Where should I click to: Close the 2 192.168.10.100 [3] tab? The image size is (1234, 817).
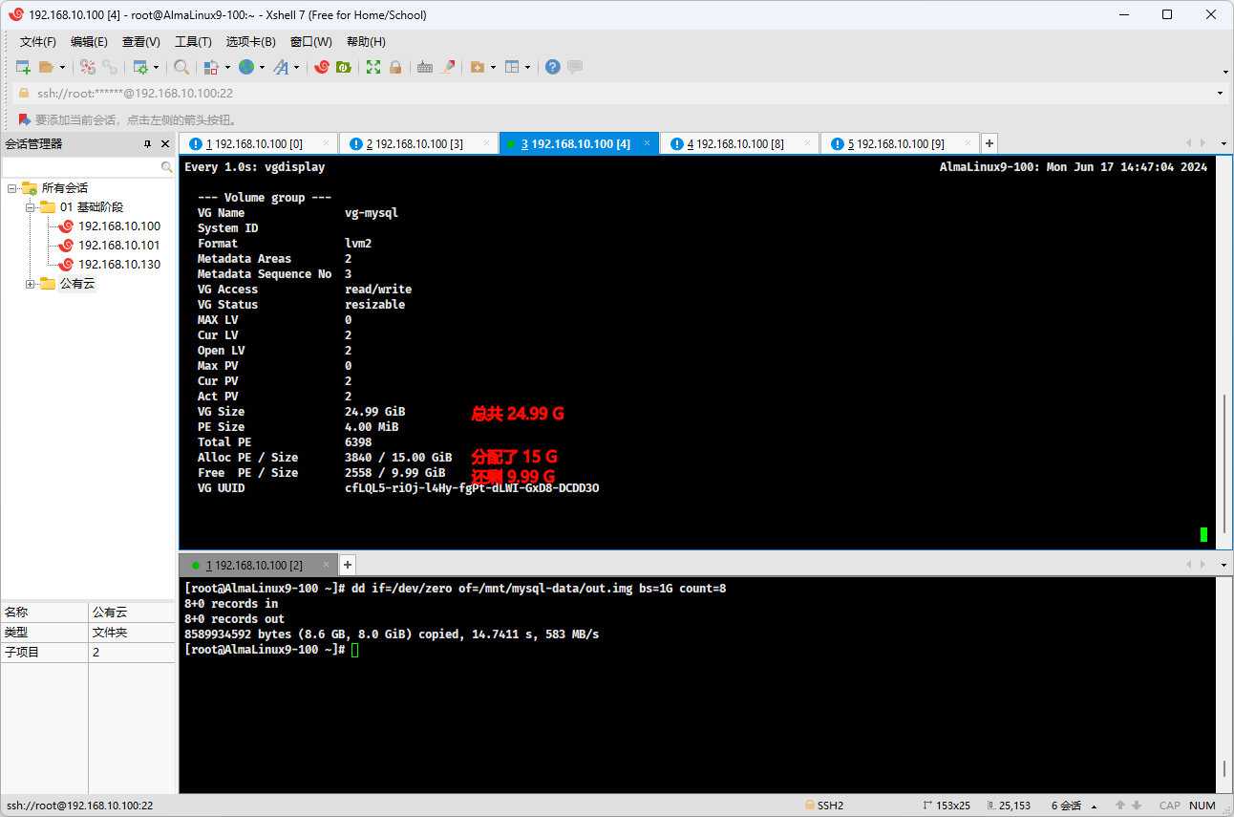pyautogui.click(x=486, y=143)
